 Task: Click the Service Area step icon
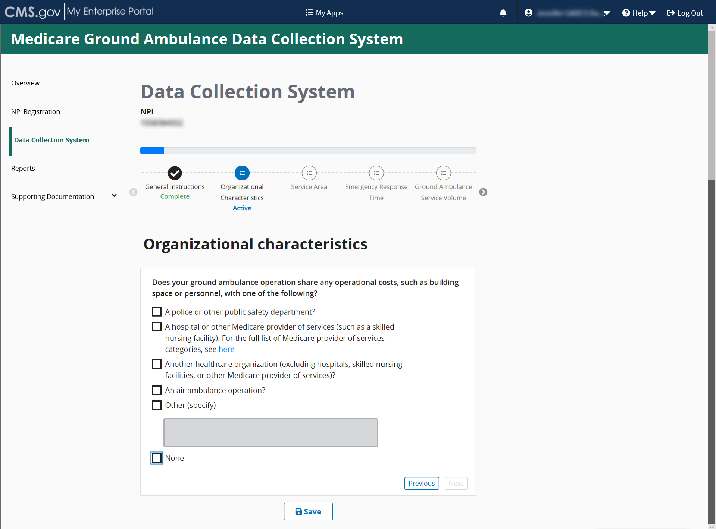309,173
